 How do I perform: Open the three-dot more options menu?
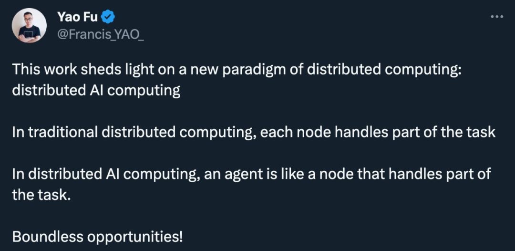496,17
